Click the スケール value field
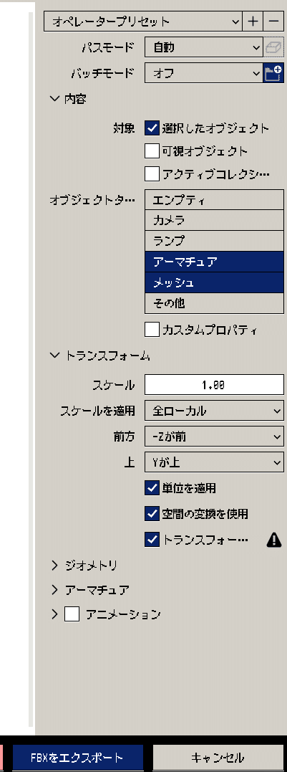 click(x=214, y=385)
